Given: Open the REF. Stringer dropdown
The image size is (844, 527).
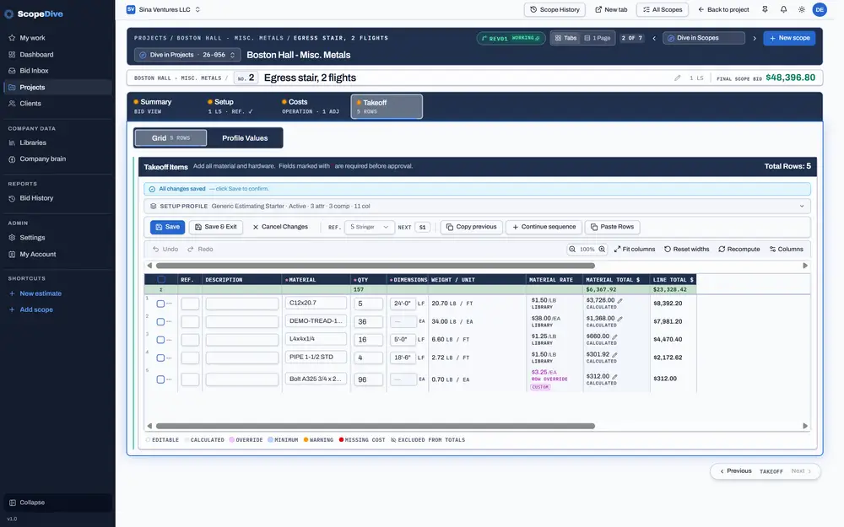Looking at the screenshot, I should [x=370, y=227].
